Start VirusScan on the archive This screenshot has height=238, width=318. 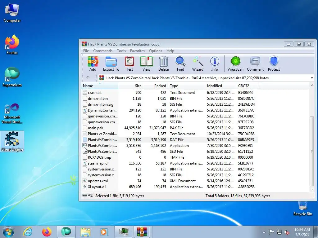[x=235, y=64]
